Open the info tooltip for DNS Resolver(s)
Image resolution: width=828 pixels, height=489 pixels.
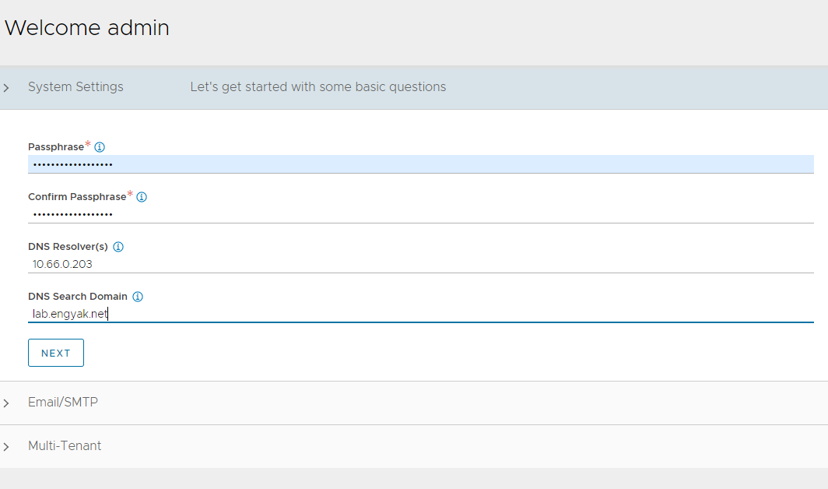tap(118, 247)
